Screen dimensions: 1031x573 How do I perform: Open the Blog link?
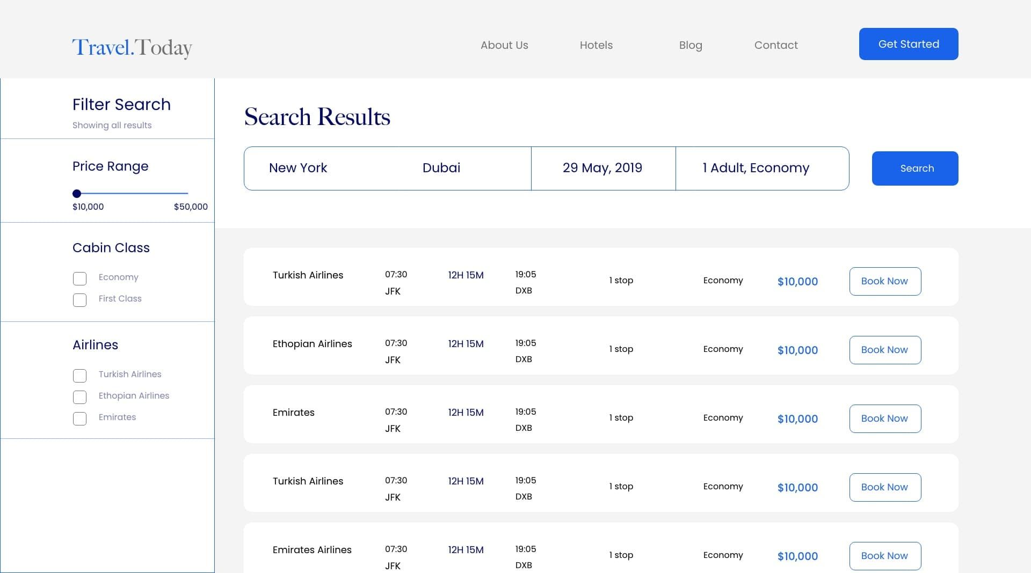click(x=690, y=45)
